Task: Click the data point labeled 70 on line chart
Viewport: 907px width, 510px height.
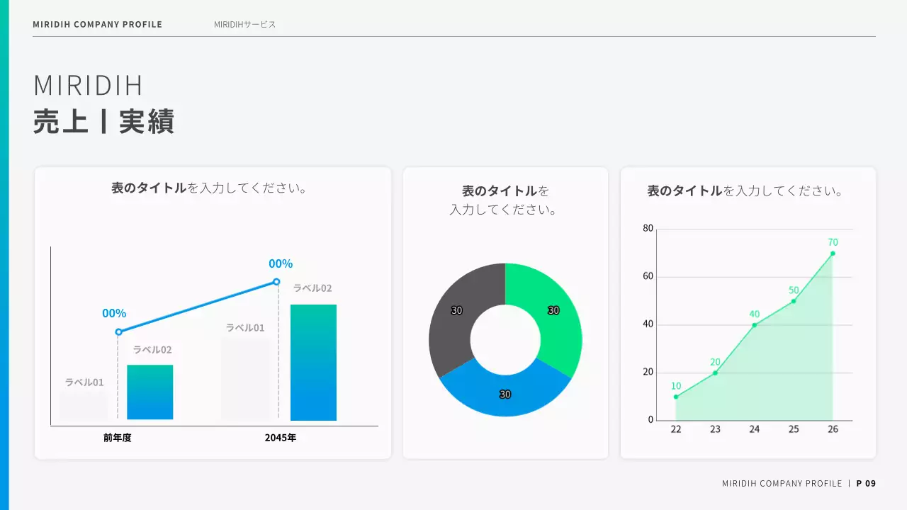Action: tap(833, 254)
